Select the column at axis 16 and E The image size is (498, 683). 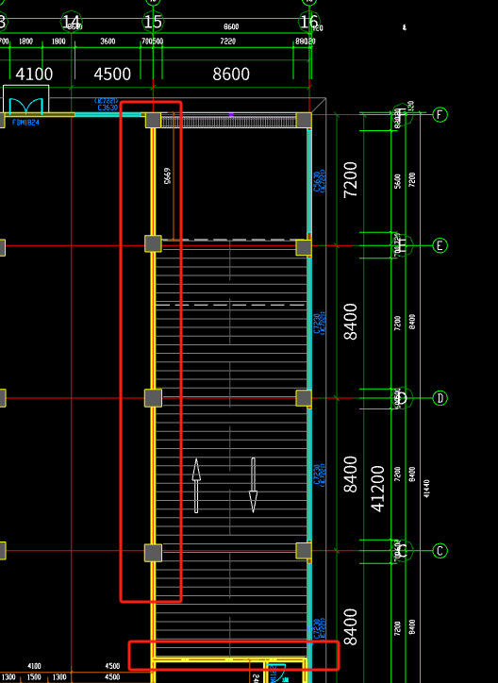[304, 248]
